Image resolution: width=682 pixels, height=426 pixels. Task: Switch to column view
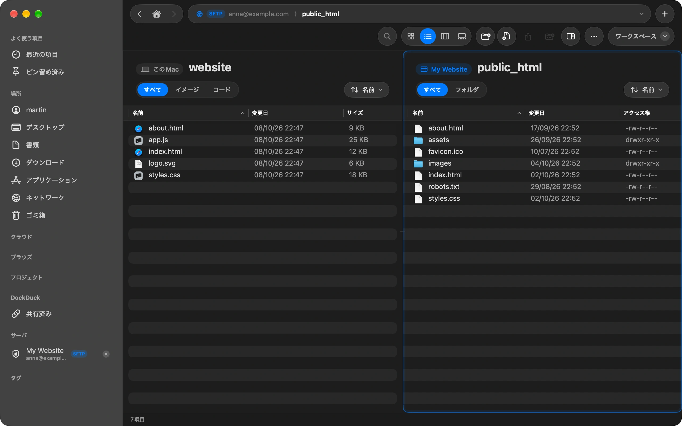[445, 36]
